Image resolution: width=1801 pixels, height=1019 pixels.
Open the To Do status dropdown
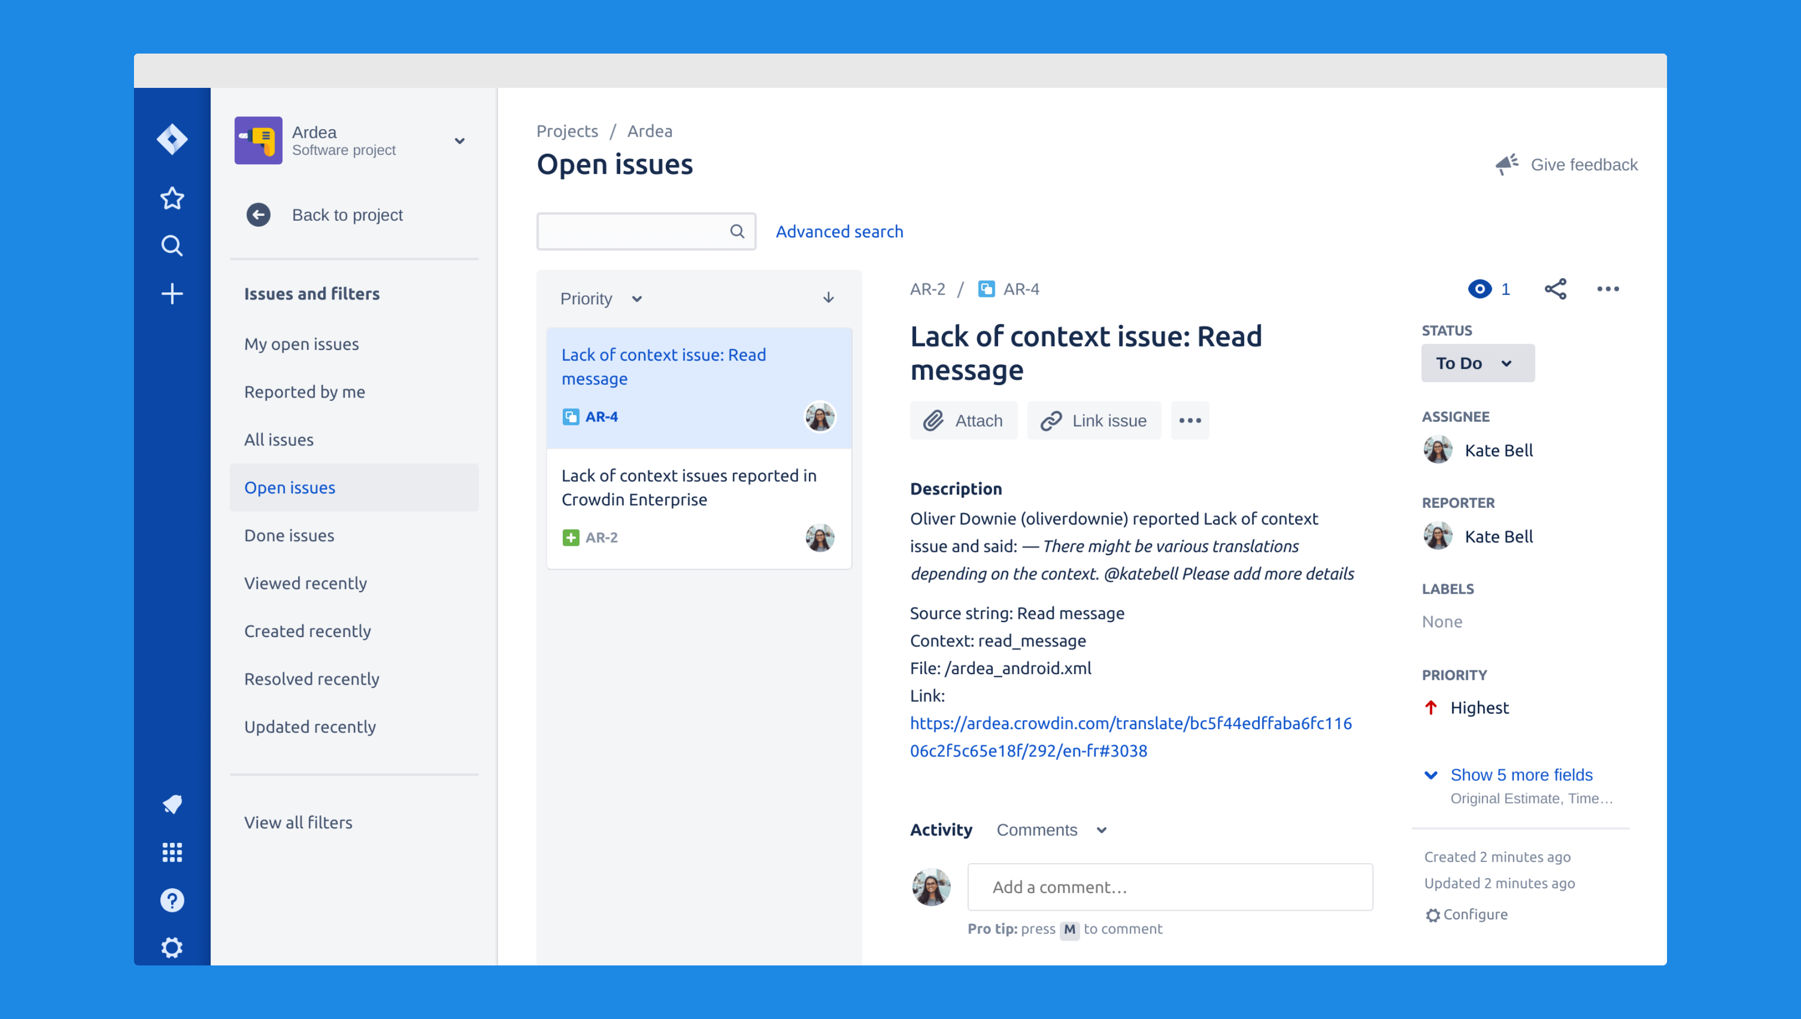coord(1477,363)
